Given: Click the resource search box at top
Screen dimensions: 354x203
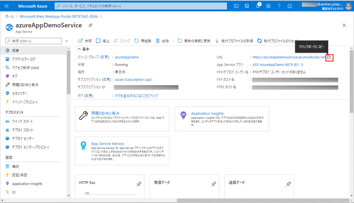Looking at the screenshot, I should 141,6.
